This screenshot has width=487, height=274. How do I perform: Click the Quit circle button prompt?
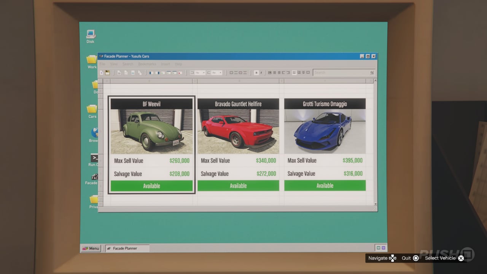416,258
